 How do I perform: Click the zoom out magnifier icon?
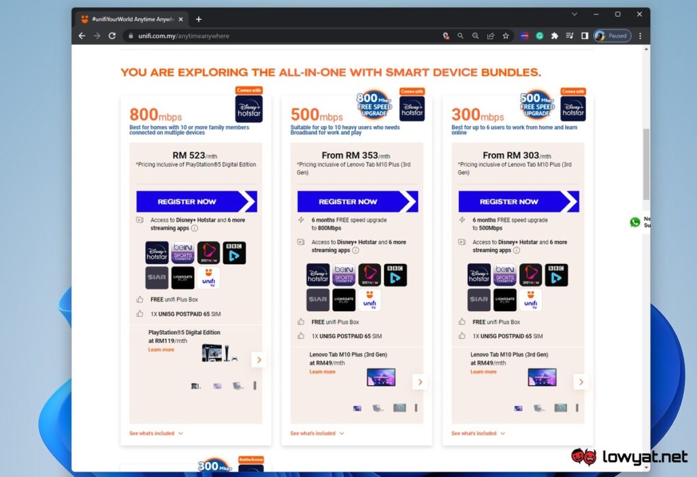[476, 36]
